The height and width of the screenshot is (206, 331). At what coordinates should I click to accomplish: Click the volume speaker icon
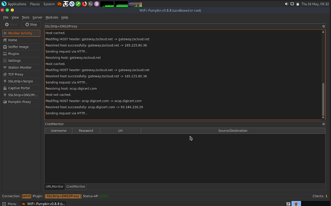point(286,4)
